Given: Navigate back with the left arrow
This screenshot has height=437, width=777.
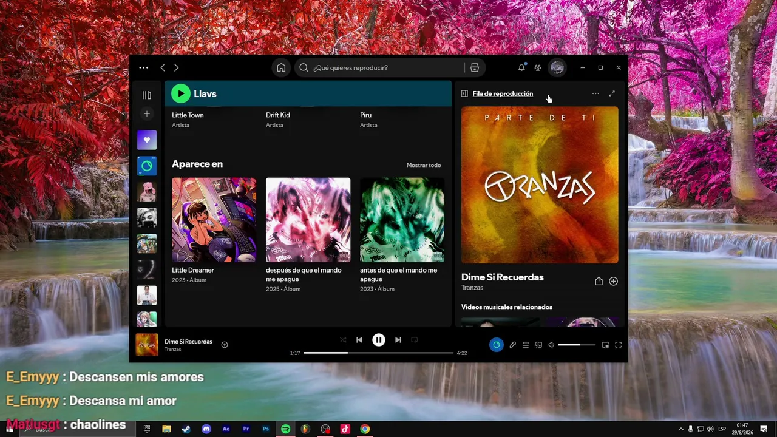Looking at the screenshot, I should coord(163,68).
